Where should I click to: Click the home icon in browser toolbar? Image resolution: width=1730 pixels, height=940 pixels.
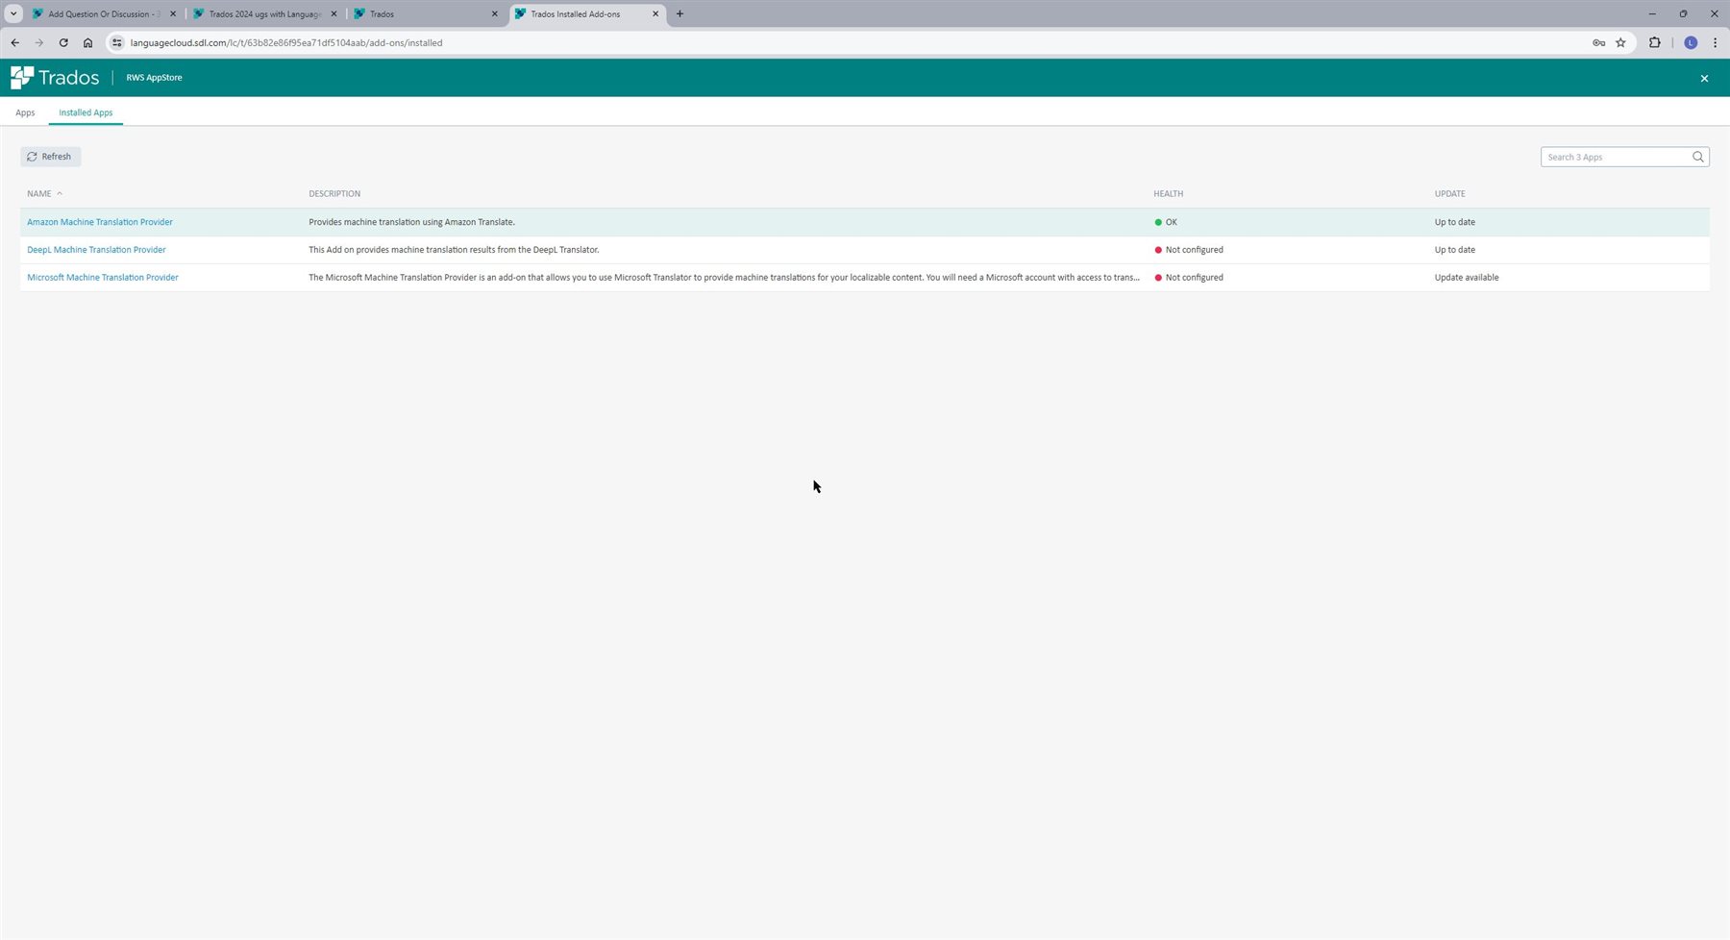pyautogui.click(x=87, y=42)
